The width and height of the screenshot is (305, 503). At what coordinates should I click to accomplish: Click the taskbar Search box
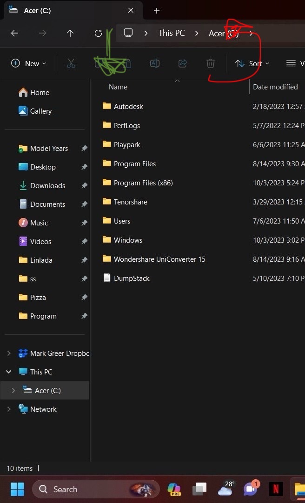click(96, 489)
